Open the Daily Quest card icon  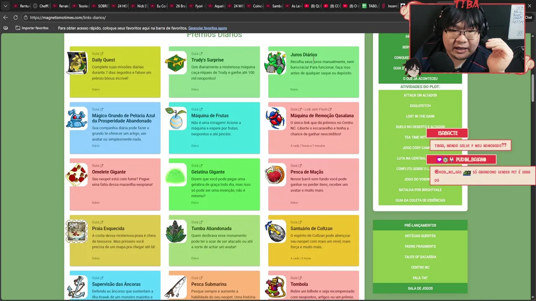[77, 62]
